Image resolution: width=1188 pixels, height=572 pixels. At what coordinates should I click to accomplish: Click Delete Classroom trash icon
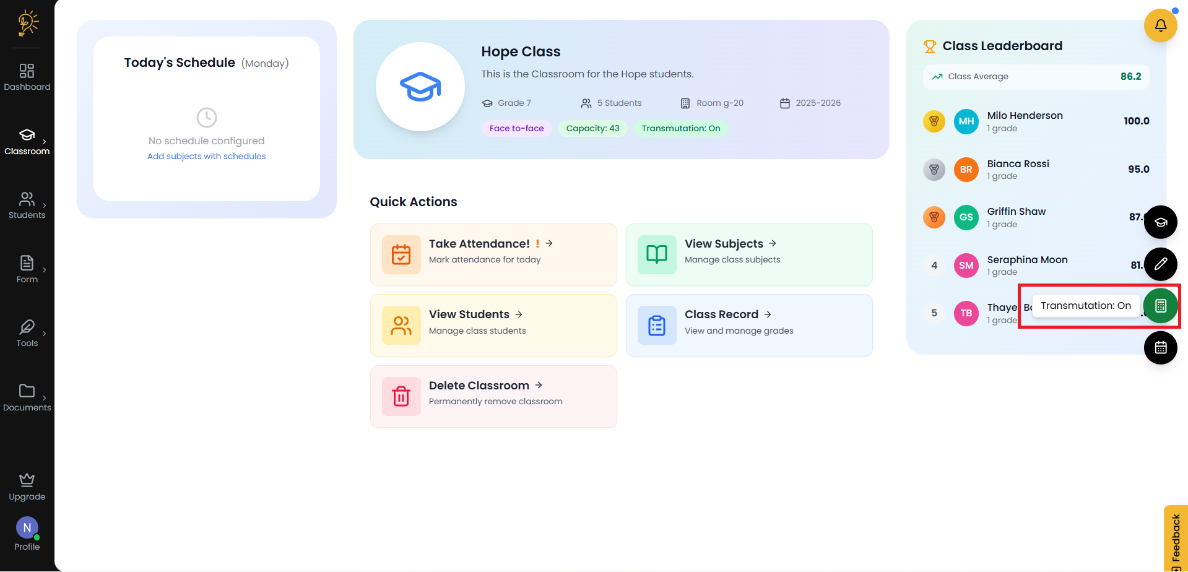401,396
